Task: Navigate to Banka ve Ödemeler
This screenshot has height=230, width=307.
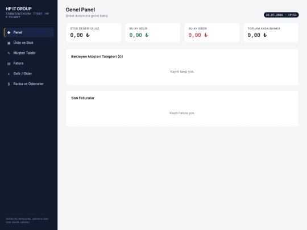Action: tap(29, 84)
